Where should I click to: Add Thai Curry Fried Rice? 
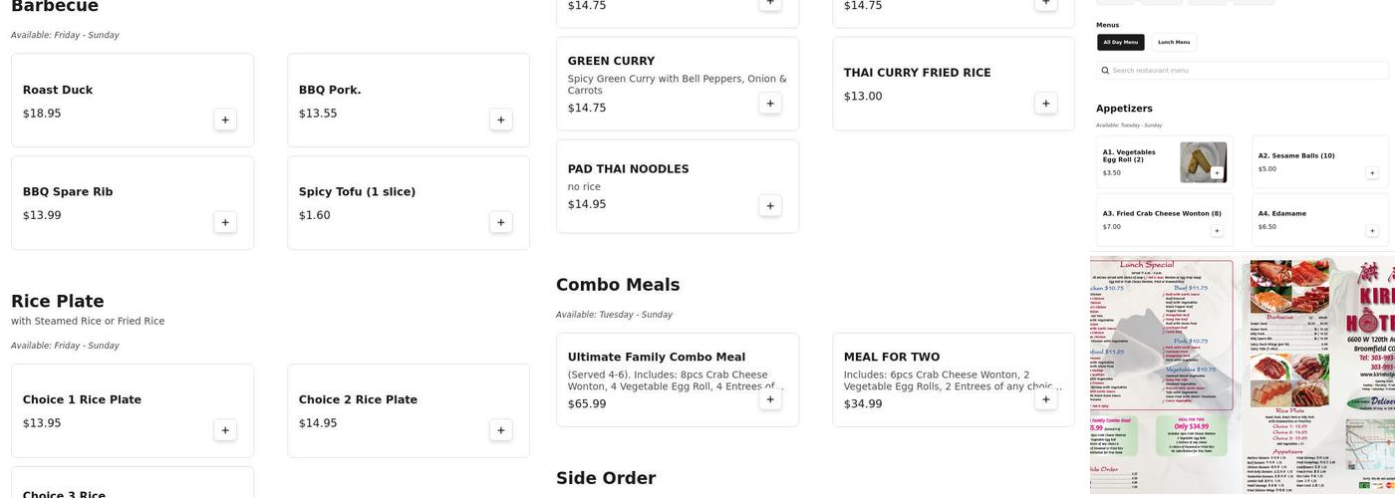[1045, 103]
